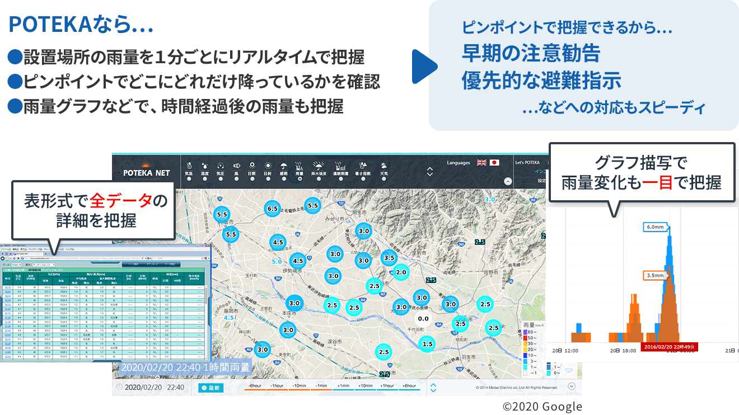Click the 気温 thermometer icon
The image size is (739, 415).
click(189, 166)
